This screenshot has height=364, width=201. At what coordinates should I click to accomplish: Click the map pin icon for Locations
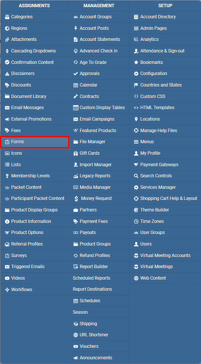tap(136, 119)
